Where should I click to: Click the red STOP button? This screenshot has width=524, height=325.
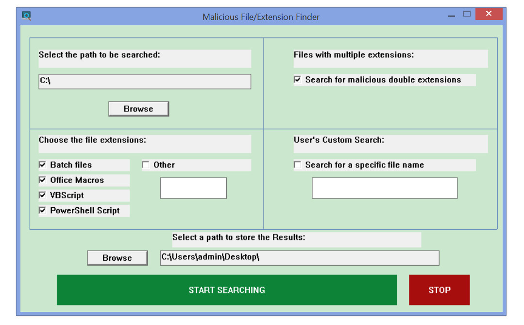click(439, 290)
